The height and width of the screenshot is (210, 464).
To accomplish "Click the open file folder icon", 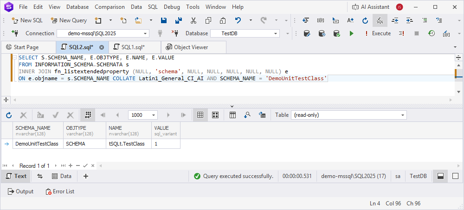I will pos(138,20).
